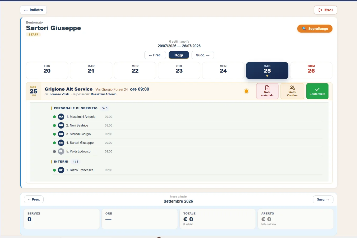Go to previous month in monthly summary
357x238 pixels.
34,200
